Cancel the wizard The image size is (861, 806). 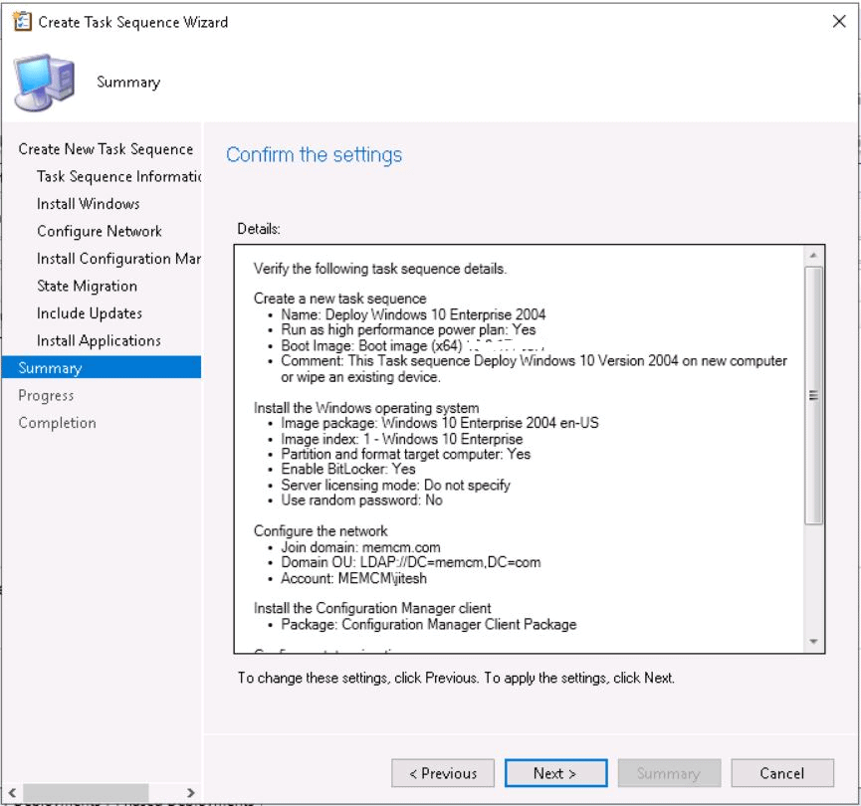tap(782, 773)
